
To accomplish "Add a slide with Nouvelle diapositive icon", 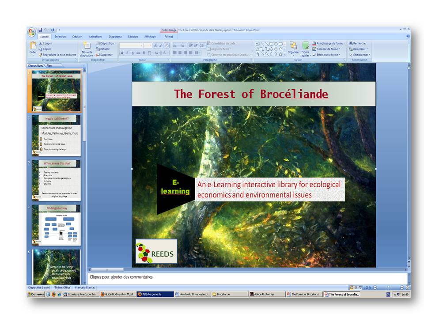I will point(87,45).
